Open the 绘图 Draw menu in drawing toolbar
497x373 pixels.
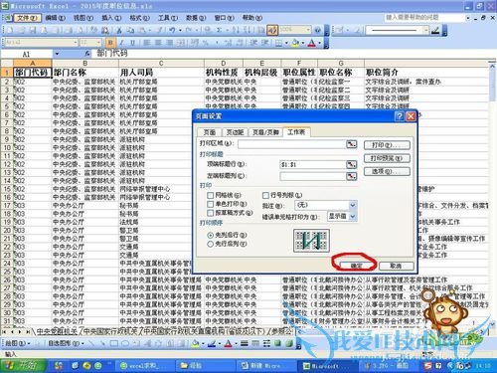[x=17, y=343]
